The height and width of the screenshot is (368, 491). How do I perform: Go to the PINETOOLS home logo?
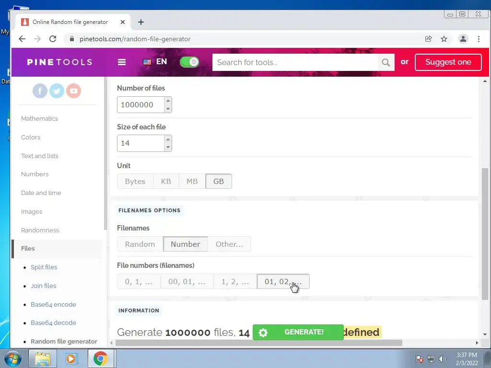pos(59,62)
